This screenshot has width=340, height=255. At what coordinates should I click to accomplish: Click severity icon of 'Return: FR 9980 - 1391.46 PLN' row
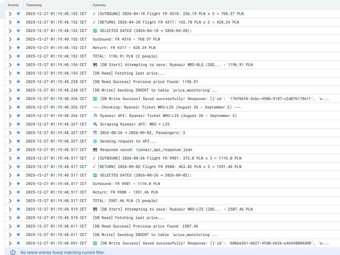18,192
